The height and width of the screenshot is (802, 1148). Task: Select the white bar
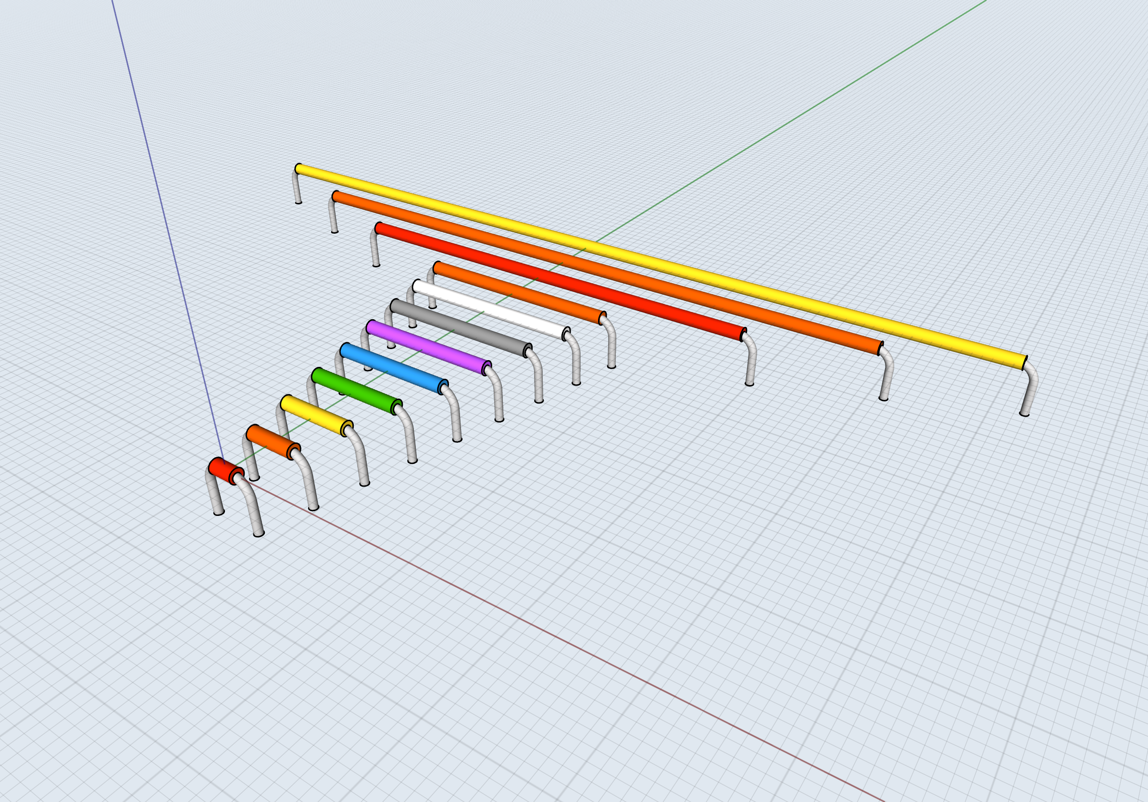coord(491,311)
